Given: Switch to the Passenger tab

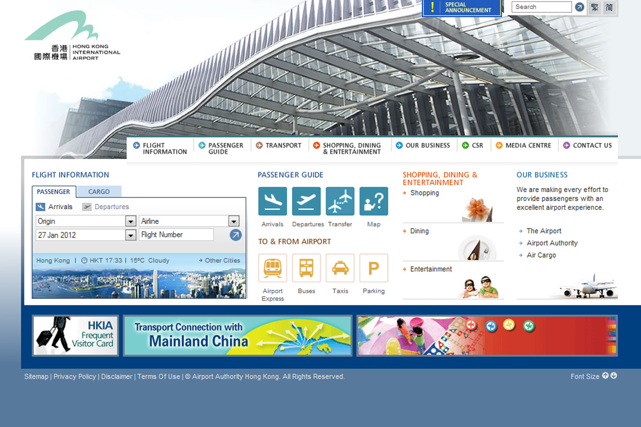Looking at the screenshot, I should 53,192.
